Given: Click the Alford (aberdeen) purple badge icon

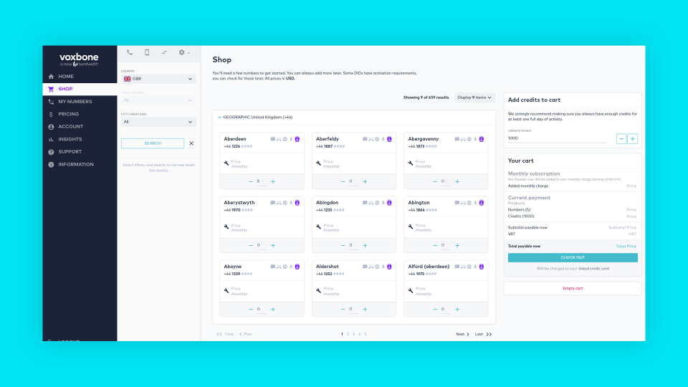Looking at the screenshot, I should [x=482, y=267].
